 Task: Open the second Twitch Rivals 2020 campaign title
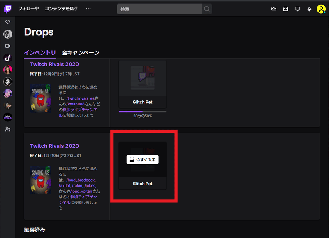(x=54, y=146)
